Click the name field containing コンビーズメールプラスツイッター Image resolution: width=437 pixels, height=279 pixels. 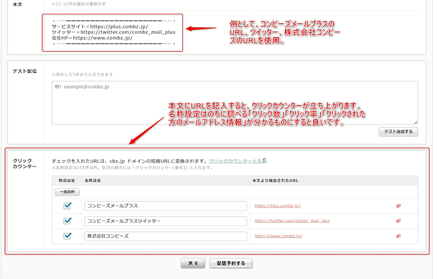click(x=166, y=221)
